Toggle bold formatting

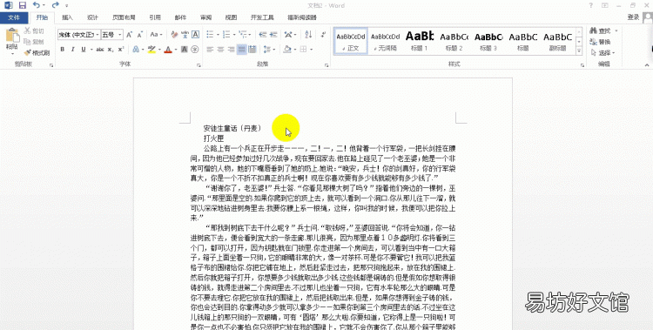pyautogui.click(x=63, y=50)
